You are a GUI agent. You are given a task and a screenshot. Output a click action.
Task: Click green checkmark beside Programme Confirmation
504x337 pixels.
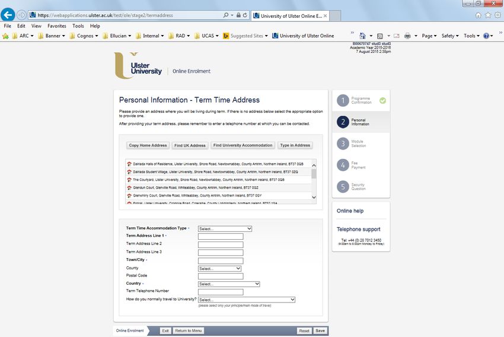pos(382,100)
